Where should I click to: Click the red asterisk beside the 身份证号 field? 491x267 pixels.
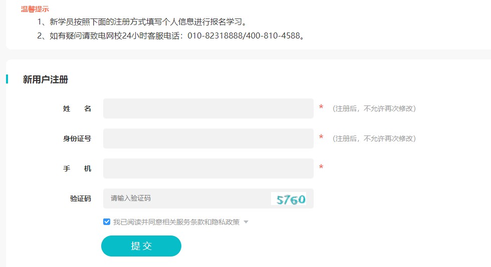pos(321,137)
